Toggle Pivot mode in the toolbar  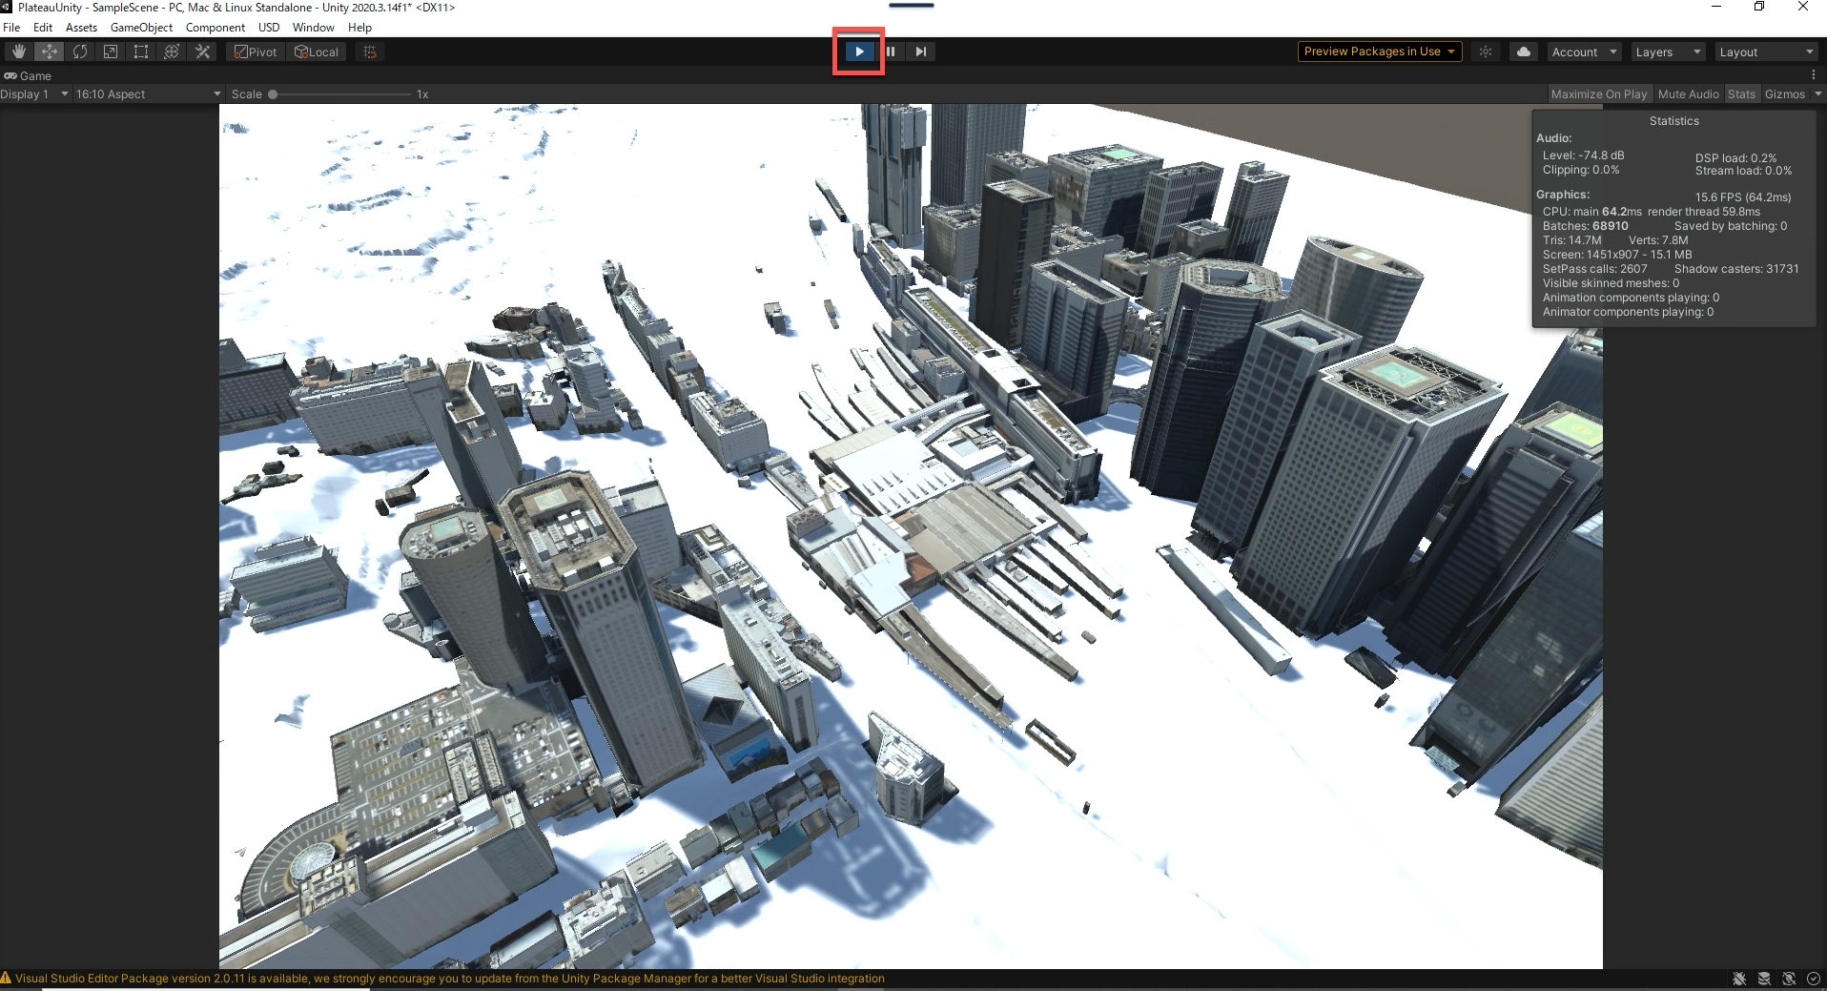[x=255, y=52]
